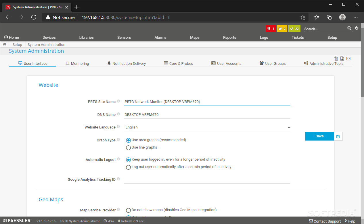Open the User Interface tab
Image resolution: width=364 pixels, height=224 pixels.
[32, 63]
